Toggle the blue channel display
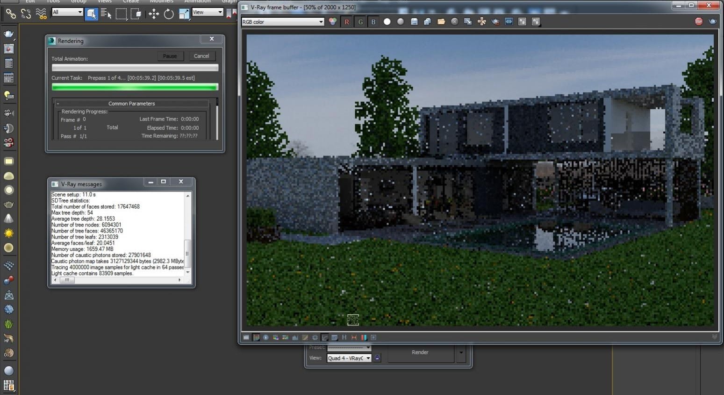This screenshot has width=724, height=395. pyautogui.click(x=373, y=21)
